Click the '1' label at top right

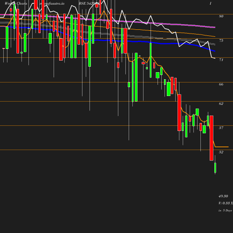(x=211, y=3)
